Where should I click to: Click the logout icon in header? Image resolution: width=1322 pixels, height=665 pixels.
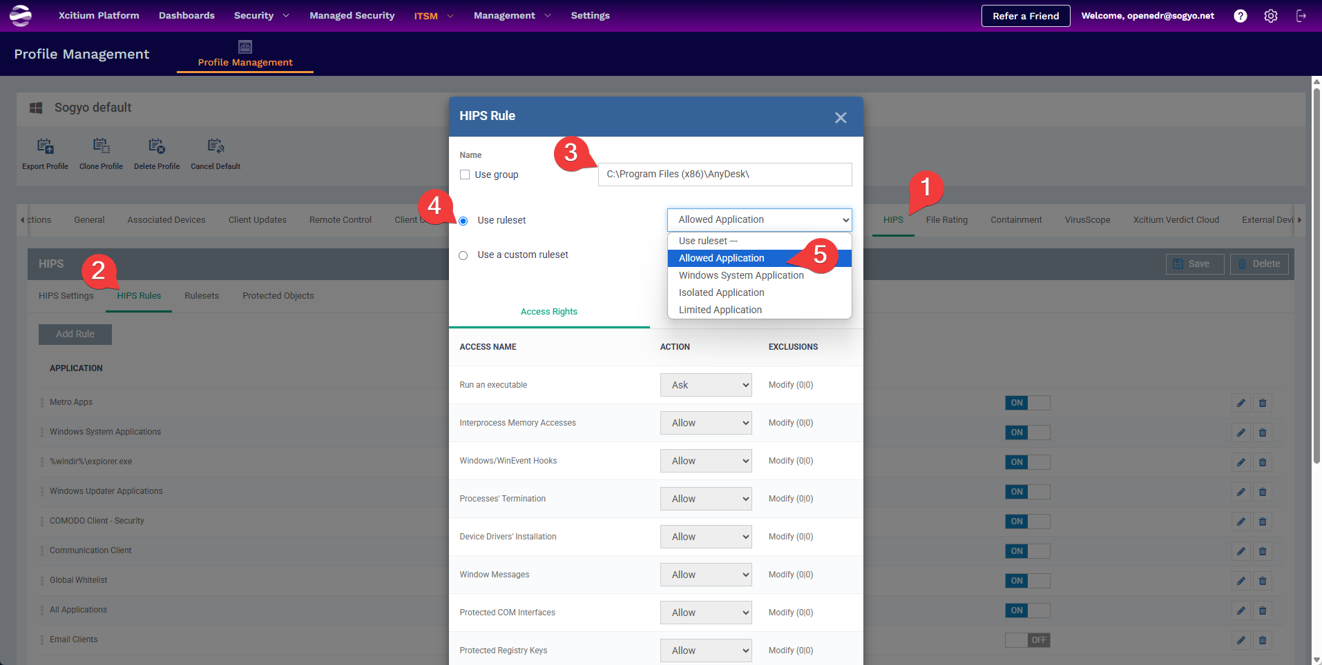coord(1301,16)
